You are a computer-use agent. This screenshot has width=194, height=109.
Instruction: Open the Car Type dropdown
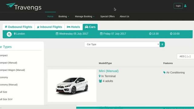tap(122, 45)
